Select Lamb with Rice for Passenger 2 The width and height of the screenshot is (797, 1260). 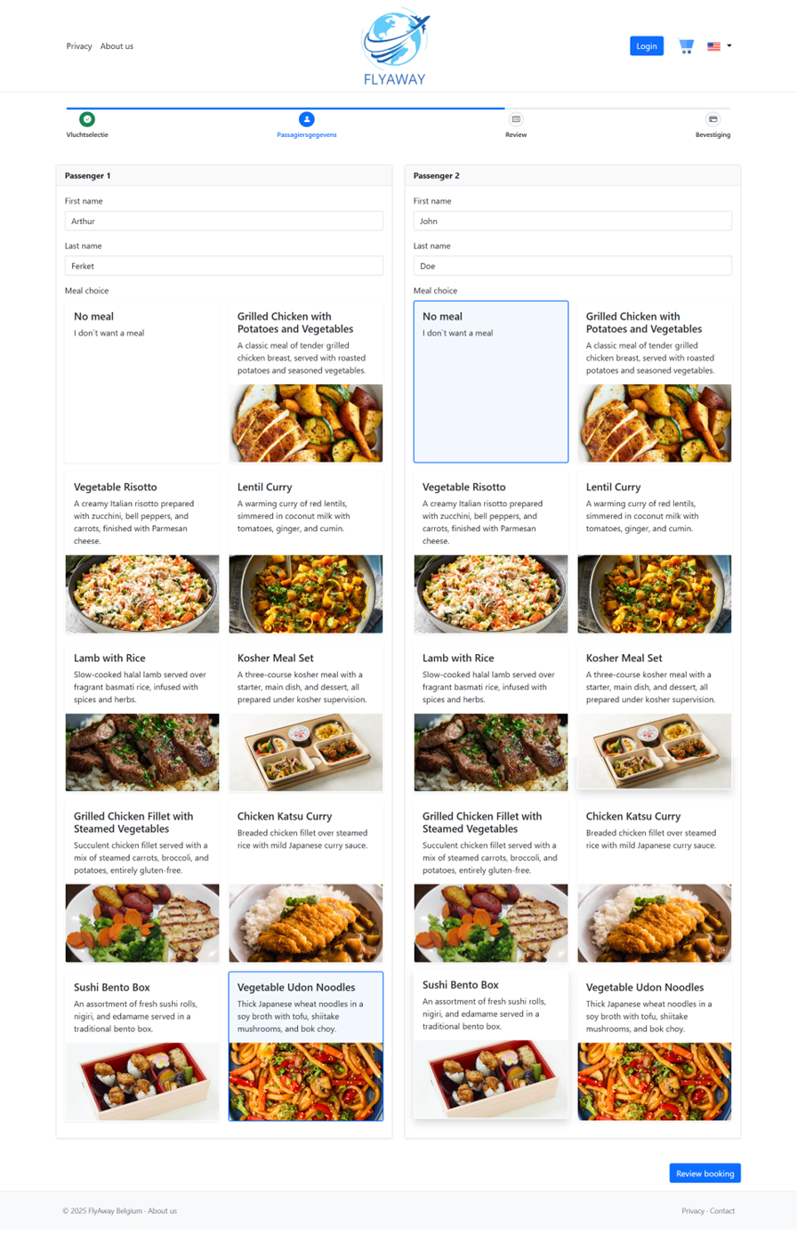coord(491,717)
